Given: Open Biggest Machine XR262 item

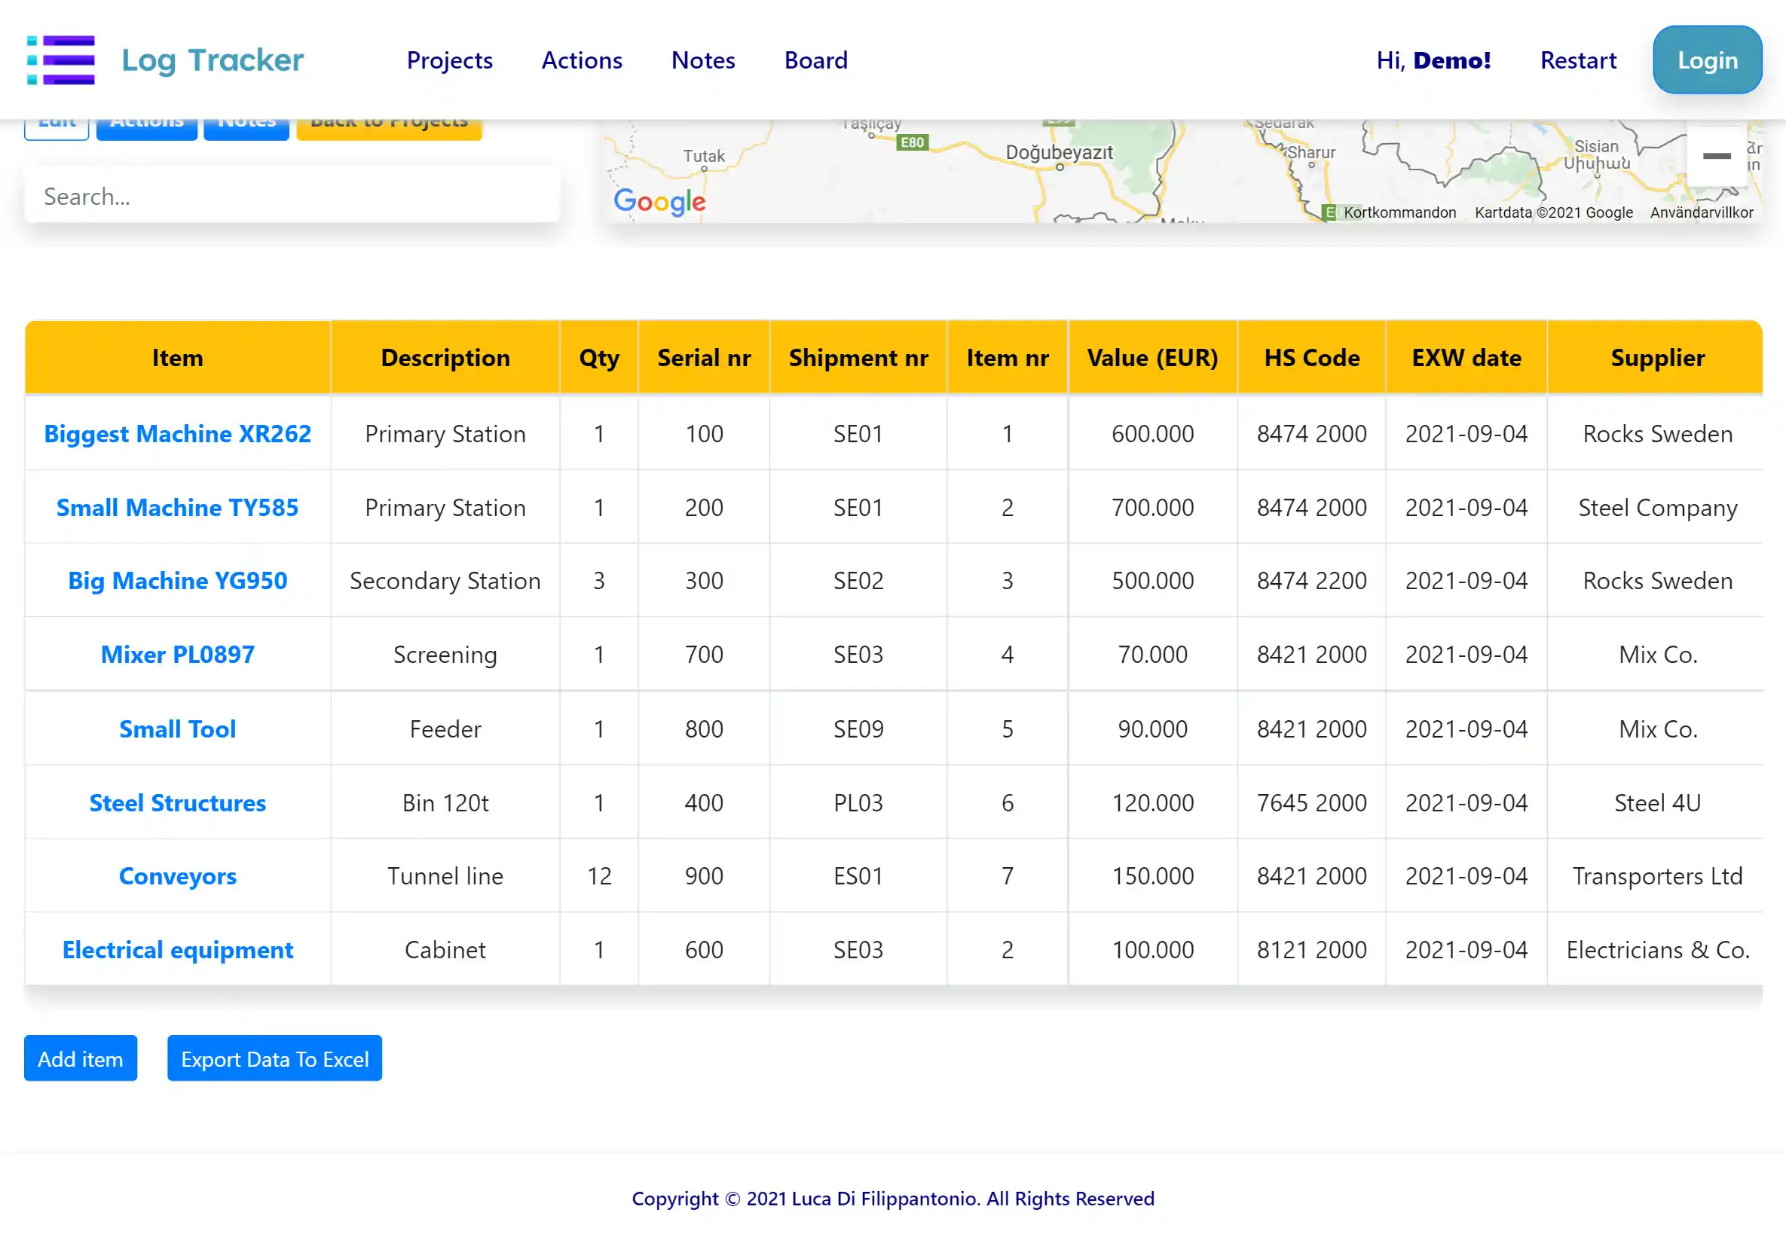Looking at the screenshot, I should pos(178,434).
